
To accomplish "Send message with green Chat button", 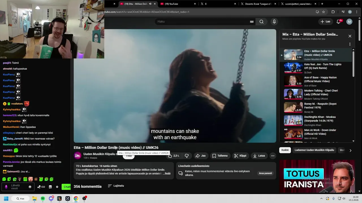I will coord(66,187).
